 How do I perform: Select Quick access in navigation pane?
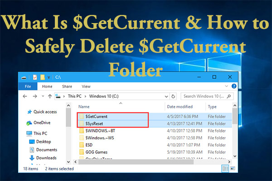42,112
